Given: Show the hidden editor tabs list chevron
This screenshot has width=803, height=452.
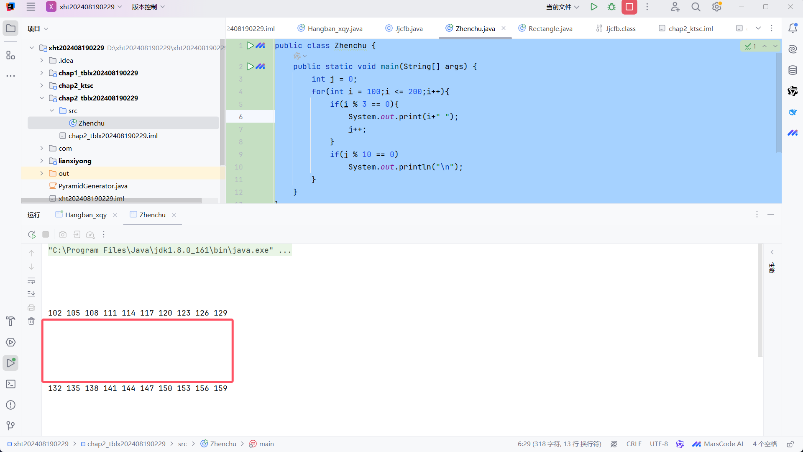Looking at the screenshot, I should point(758,28).
